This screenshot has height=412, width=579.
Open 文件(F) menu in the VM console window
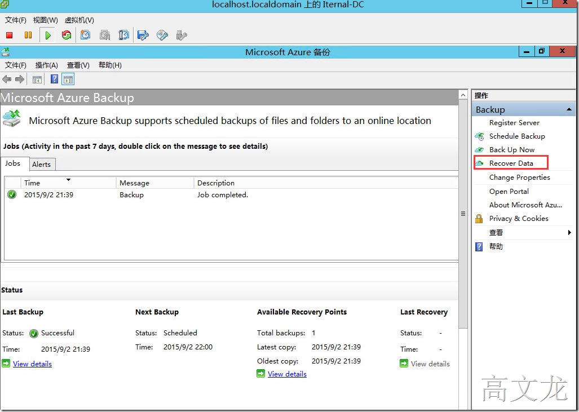16,20
